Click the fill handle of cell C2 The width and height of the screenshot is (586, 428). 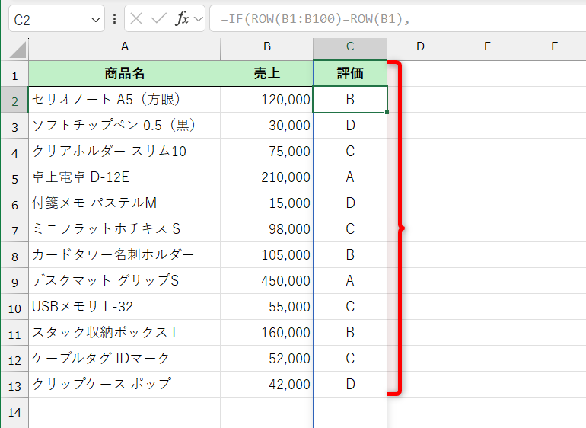coord(387,112)
